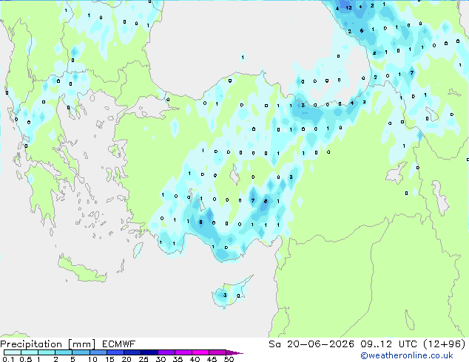The height and width of the screenshot is (362, 469).
Task: Click the 13 precipitation value on the map
Action: (348, 8)
